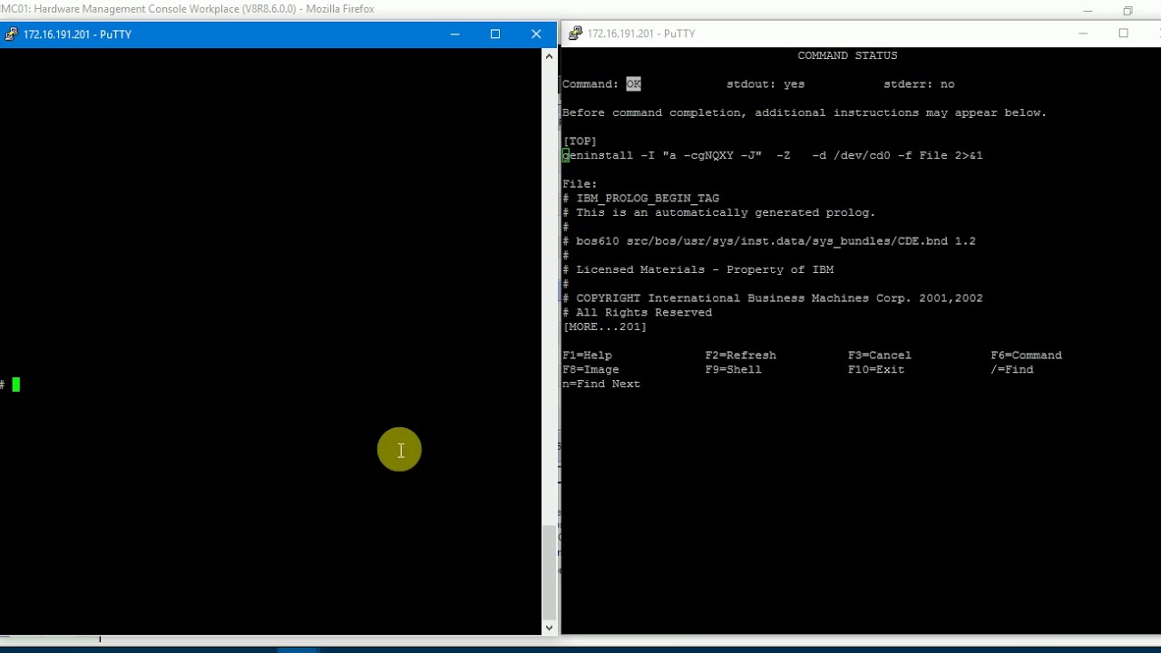This screenshot has width=1161, height=653.
Task: Click the COPYRIGHT International Business Machines line
Action: (773, 298)
